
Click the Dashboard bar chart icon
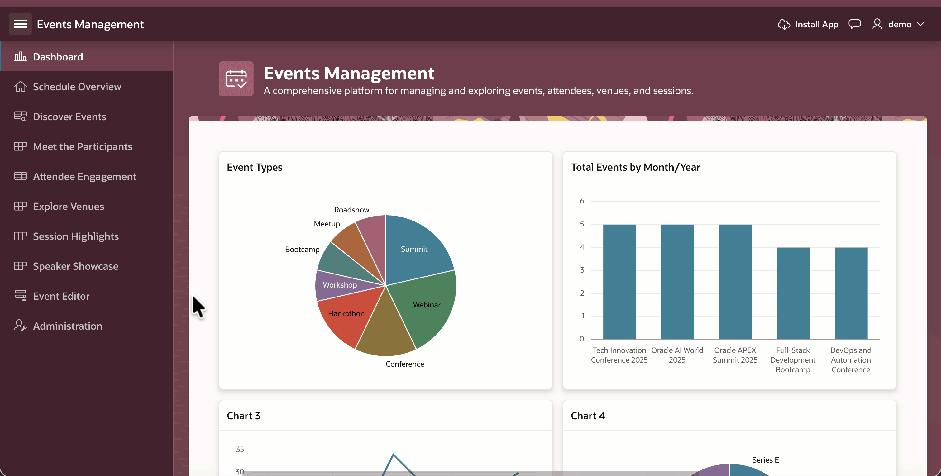21,57
